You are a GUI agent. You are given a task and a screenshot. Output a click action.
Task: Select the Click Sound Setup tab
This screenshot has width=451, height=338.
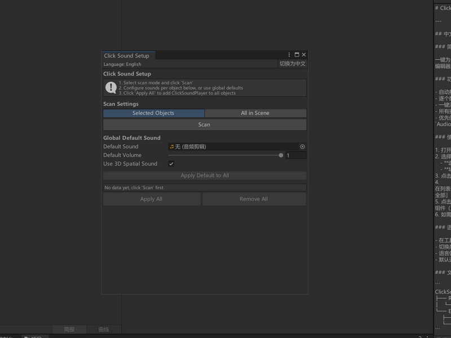pos(129,55)
